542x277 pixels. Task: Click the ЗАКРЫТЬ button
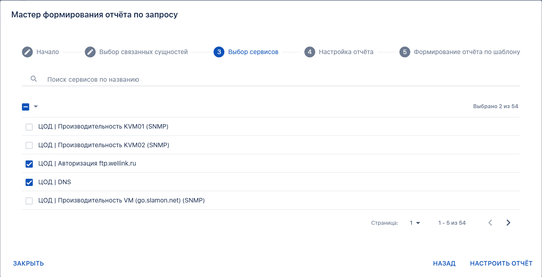tap(29, 263)
